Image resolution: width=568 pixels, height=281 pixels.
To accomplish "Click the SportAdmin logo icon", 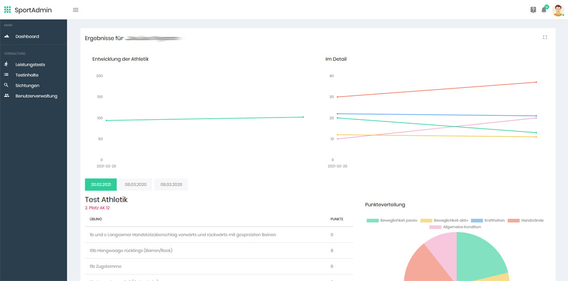I will [7, 10].
